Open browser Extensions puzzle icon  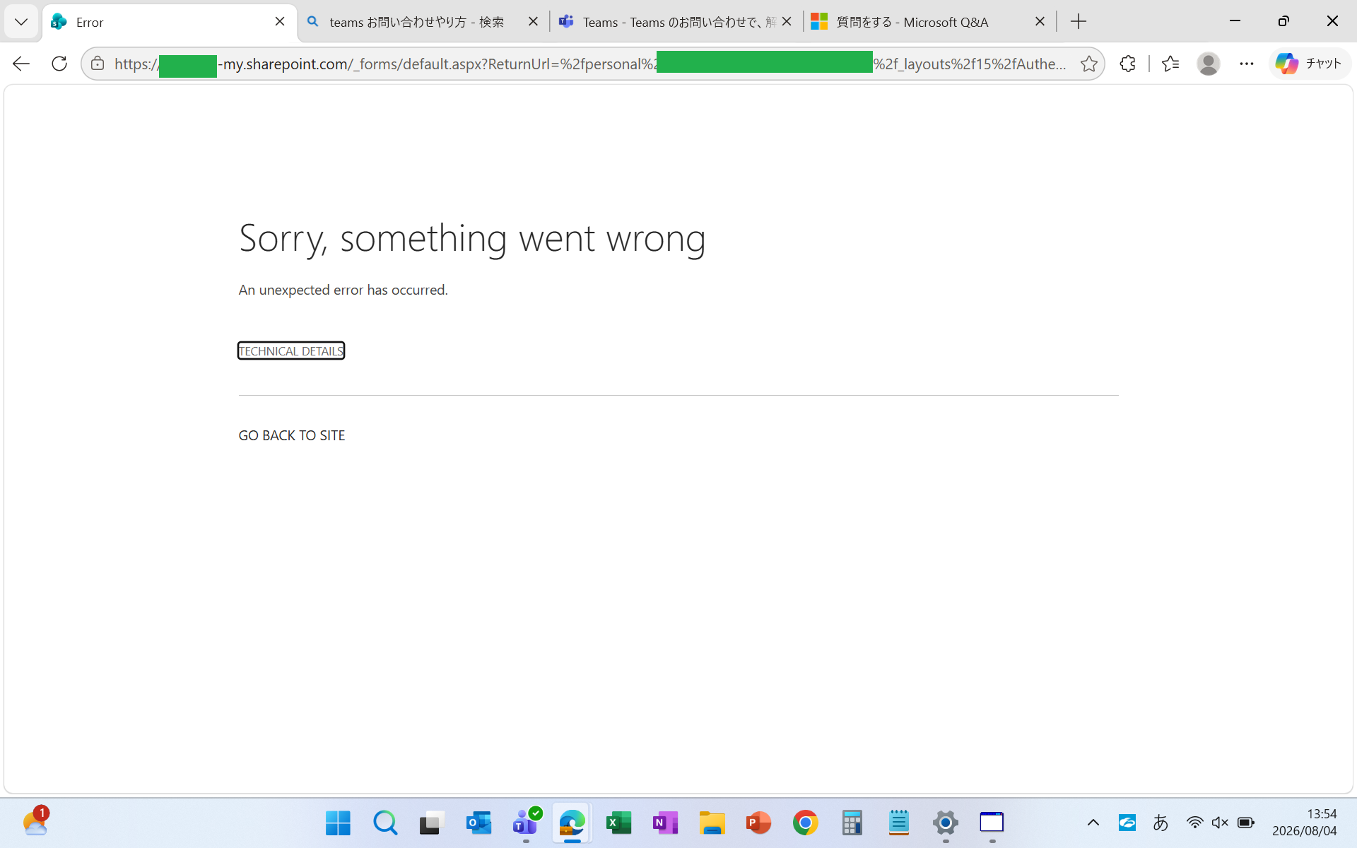[1128, 64]
